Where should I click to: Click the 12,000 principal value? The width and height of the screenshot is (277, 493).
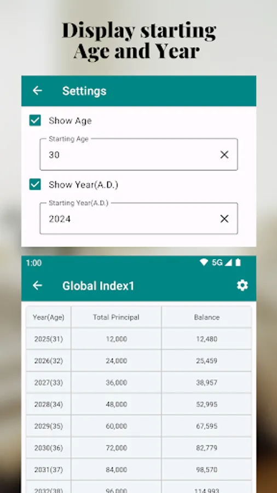116,339
